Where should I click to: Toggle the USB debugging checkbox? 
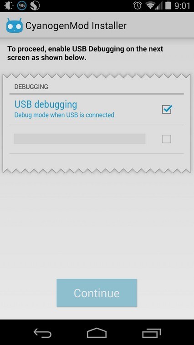click(167, 109)
